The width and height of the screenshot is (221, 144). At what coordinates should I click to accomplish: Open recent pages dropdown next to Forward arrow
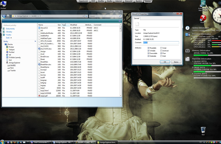tap(11, 16)
